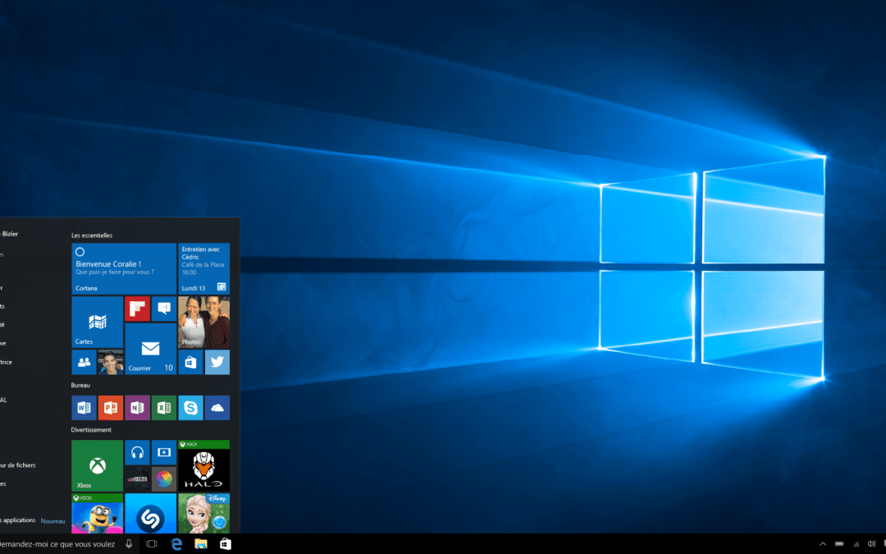Open the volume control in system tray
Screen dimensions: 886x554
pyautogui.click(x=873, y=543)
